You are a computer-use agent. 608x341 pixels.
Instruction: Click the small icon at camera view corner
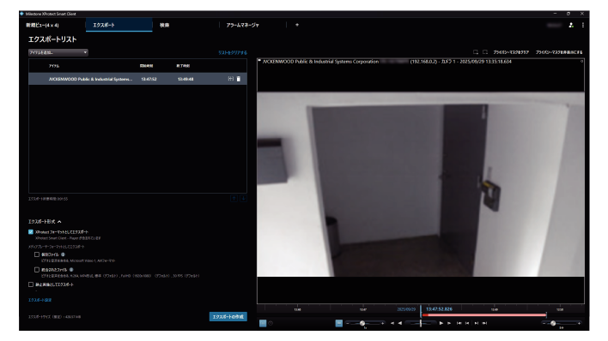coord(581,62)
